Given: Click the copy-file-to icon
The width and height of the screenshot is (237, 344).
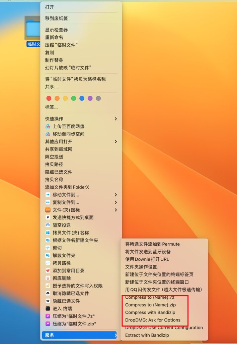Looking at the screenshot, I should [x=48, y=202].
